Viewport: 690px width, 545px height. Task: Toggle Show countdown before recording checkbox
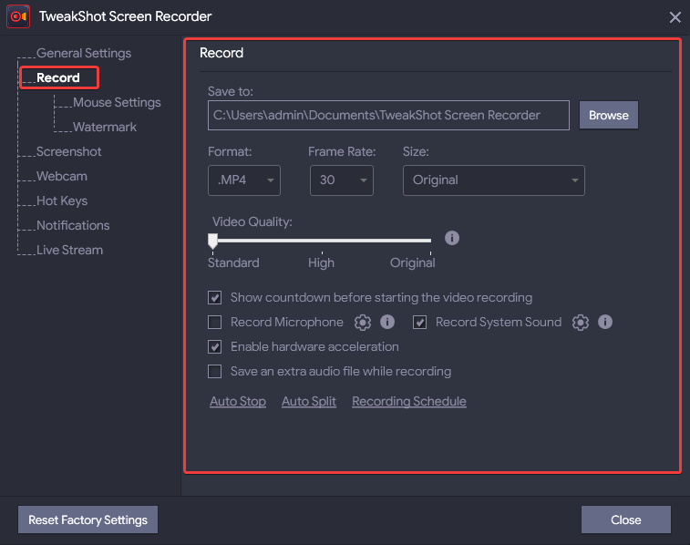tap(215, 298)
